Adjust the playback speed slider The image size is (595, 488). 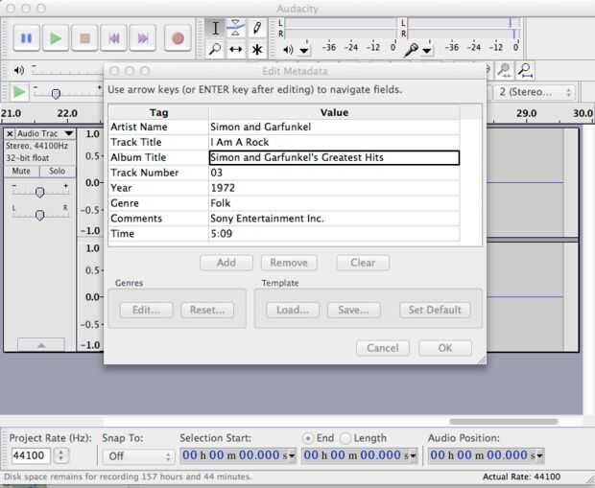pos(56,93)
